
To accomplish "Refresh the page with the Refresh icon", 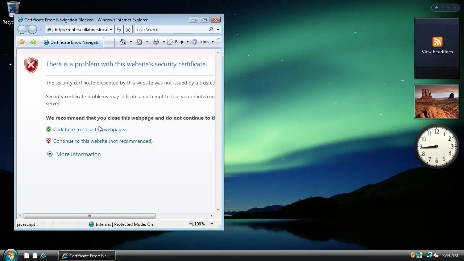I will 119,30.
